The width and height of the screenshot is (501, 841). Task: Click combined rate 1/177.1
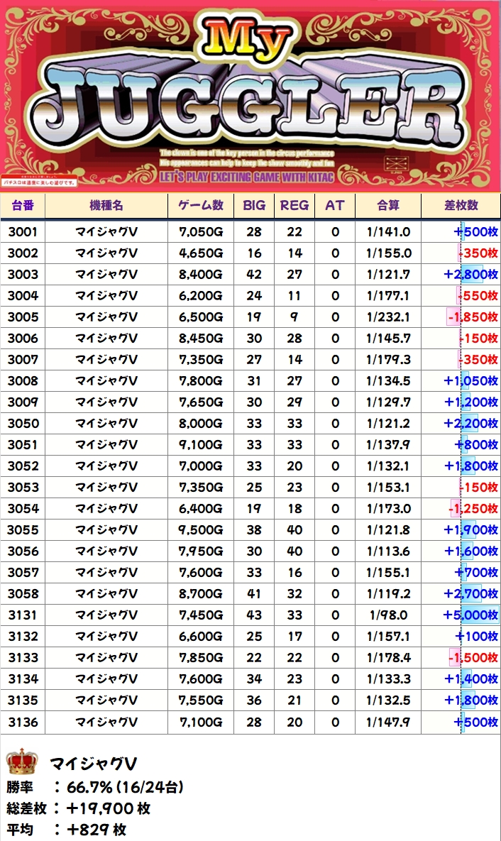click(388, 295)
